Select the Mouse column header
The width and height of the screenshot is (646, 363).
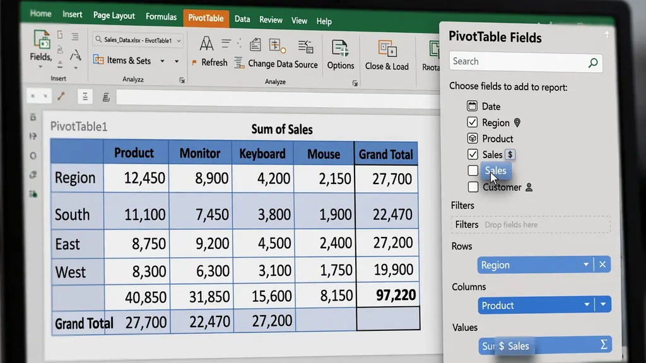(324, 154)
